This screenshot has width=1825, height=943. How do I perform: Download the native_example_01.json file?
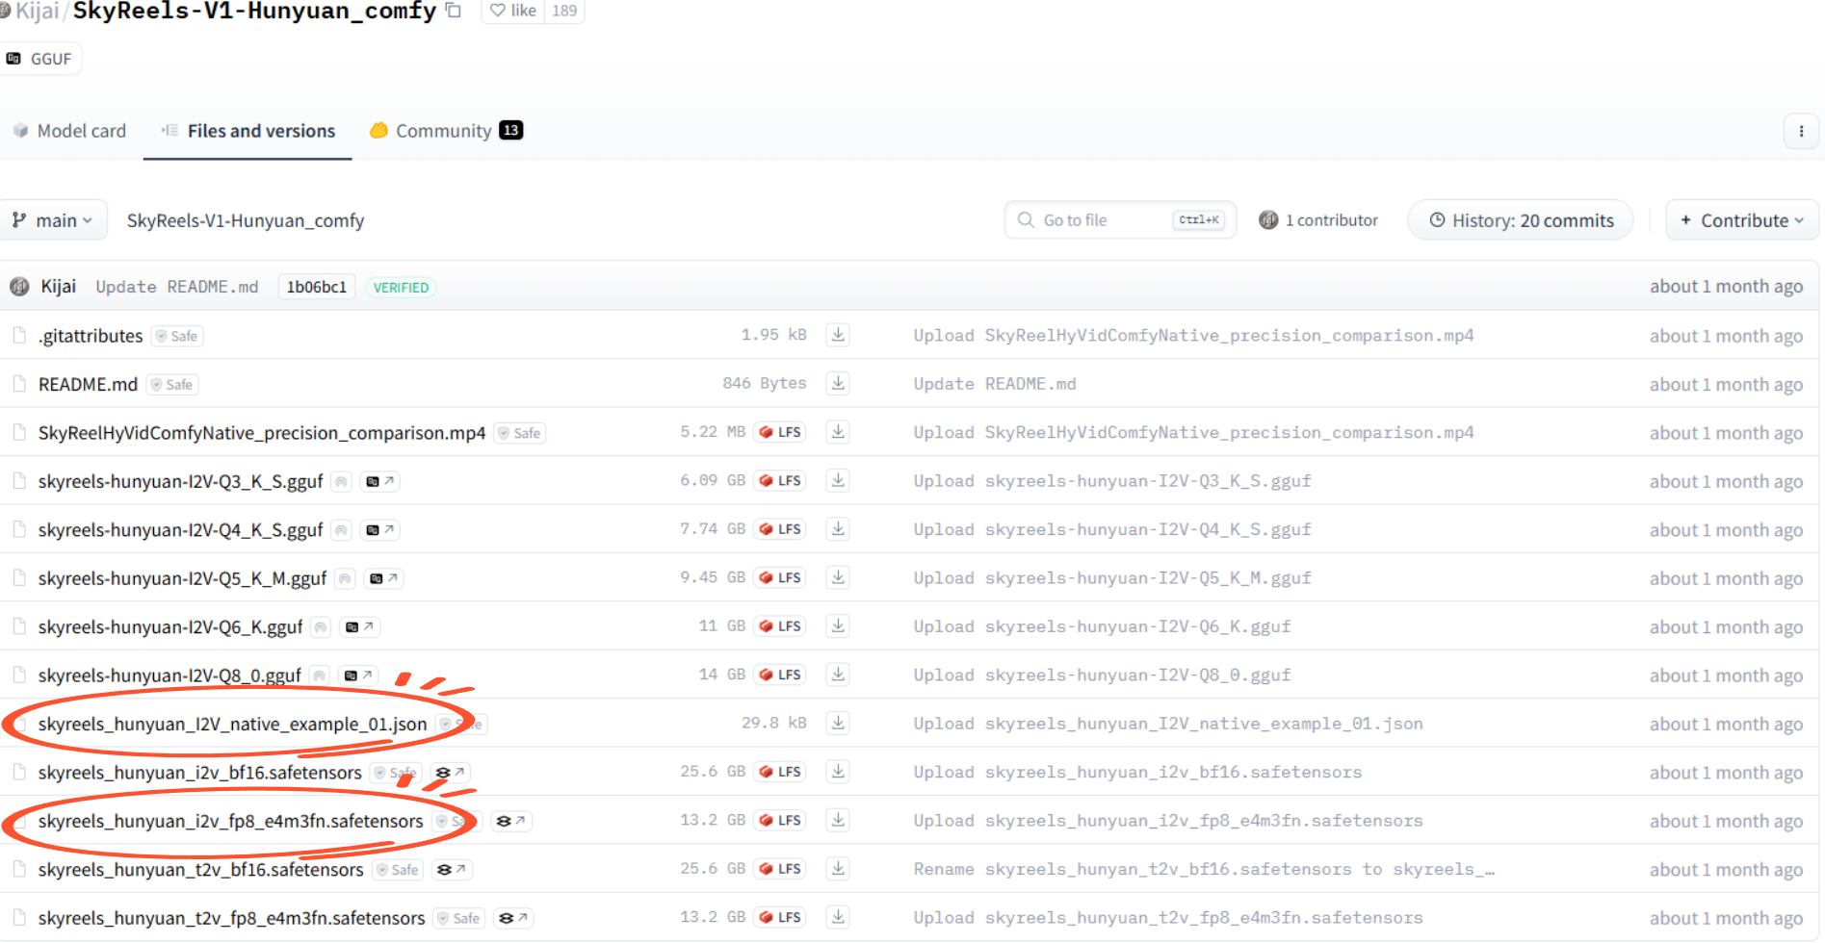838,723
